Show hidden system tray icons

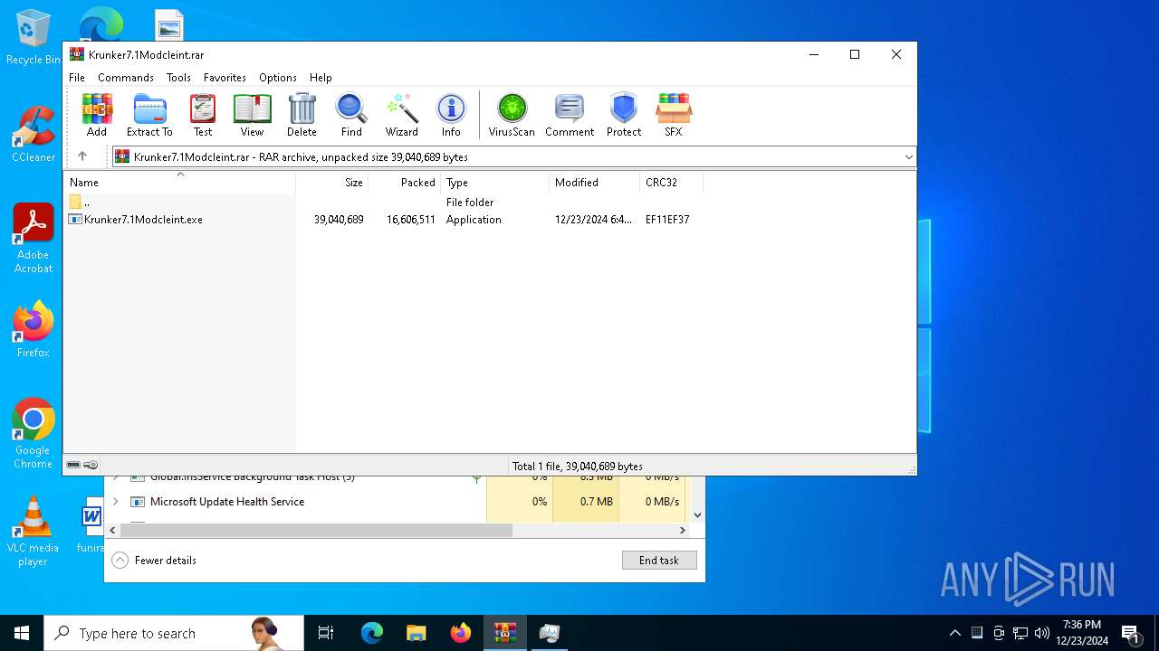[954, 633]
